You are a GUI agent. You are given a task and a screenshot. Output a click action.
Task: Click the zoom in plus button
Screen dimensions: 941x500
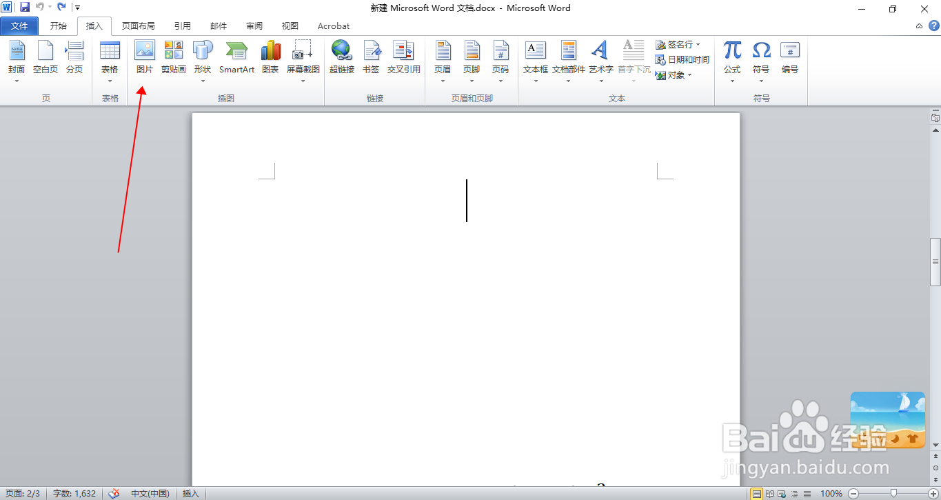tap(933, 494)
